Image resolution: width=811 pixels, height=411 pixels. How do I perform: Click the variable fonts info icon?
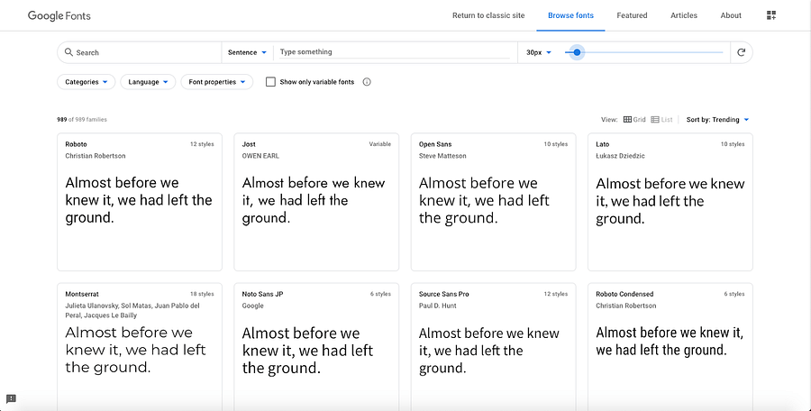click(367, 82)
